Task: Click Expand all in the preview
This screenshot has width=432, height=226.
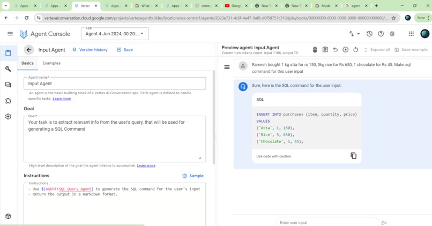Action: pyautogui.click(x=377, y=50)
